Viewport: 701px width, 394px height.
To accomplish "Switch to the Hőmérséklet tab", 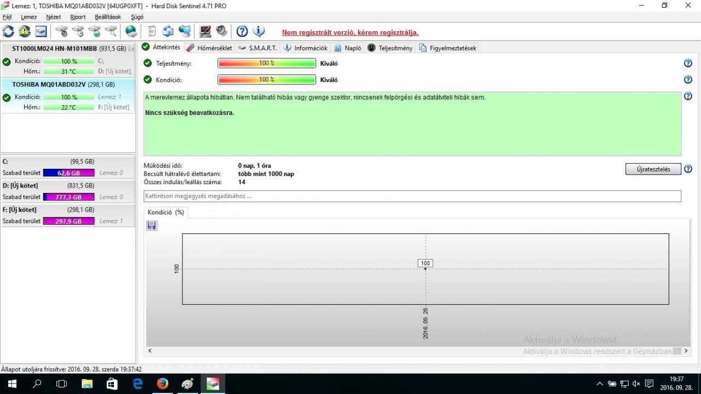I will [209, 48].
